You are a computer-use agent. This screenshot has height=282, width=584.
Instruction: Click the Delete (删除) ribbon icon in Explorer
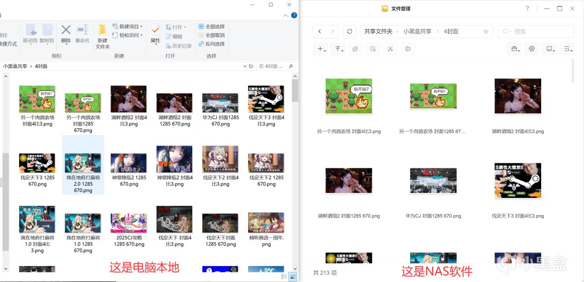point(66,33)
